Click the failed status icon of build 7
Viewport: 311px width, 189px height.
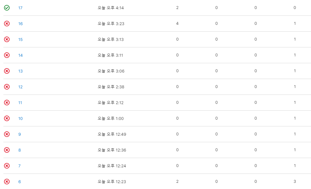(7, 166)
